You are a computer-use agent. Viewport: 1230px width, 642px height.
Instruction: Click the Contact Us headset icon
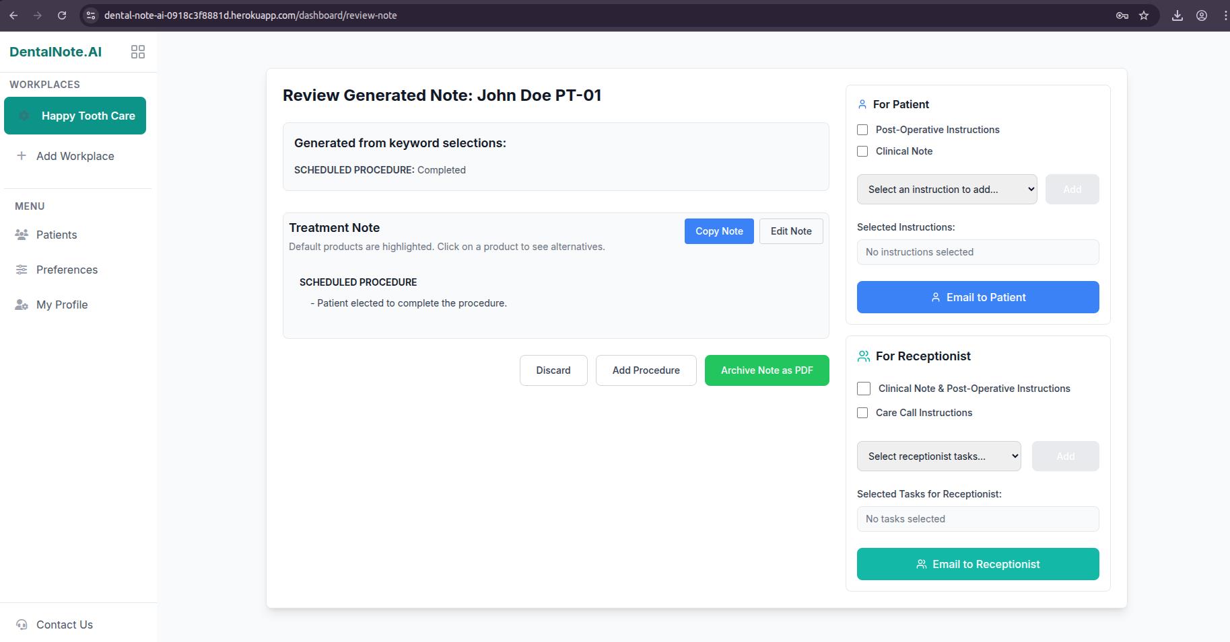20,624
